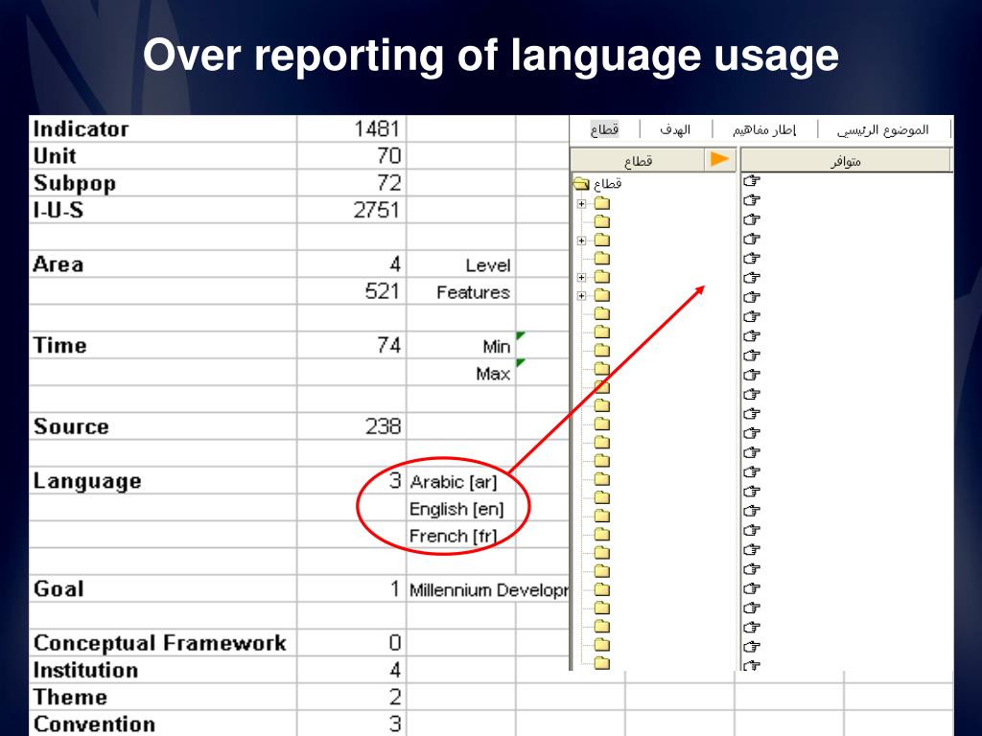Select the Arabic [ar] language cell
This screenshot has height=736, width=982.
pyautogui.click(x=454, y=482)
